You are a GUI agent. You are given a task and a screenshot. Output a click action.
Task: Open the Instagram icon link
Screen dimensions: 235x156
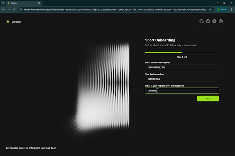click(x=221, y=21)
